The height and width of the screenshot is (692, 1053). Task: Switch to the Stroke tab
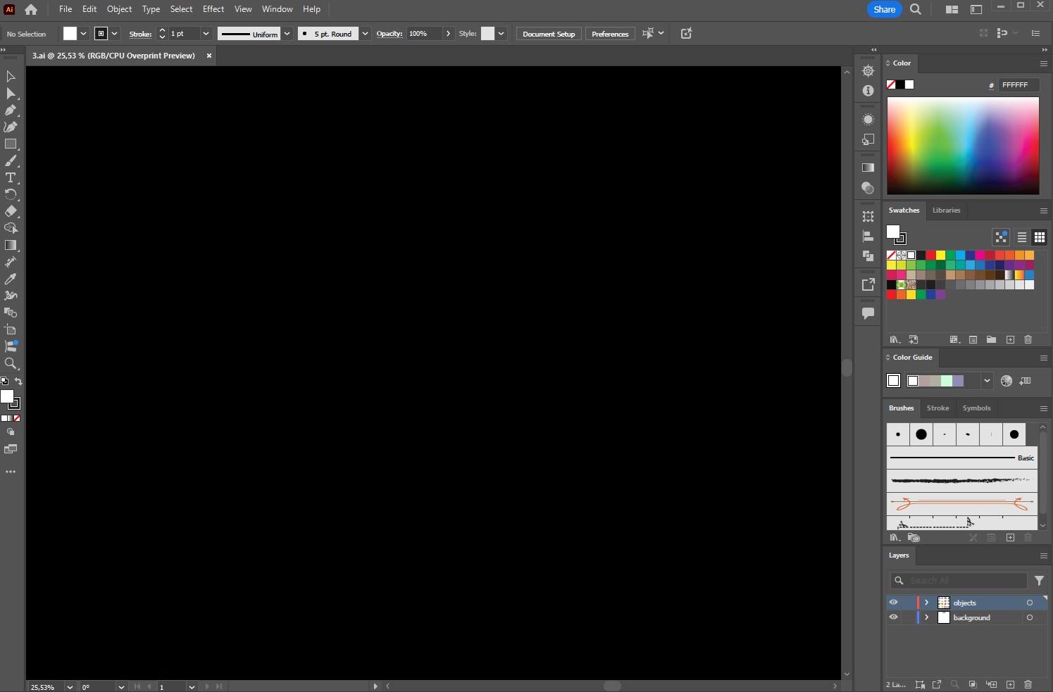click(937, 408)
